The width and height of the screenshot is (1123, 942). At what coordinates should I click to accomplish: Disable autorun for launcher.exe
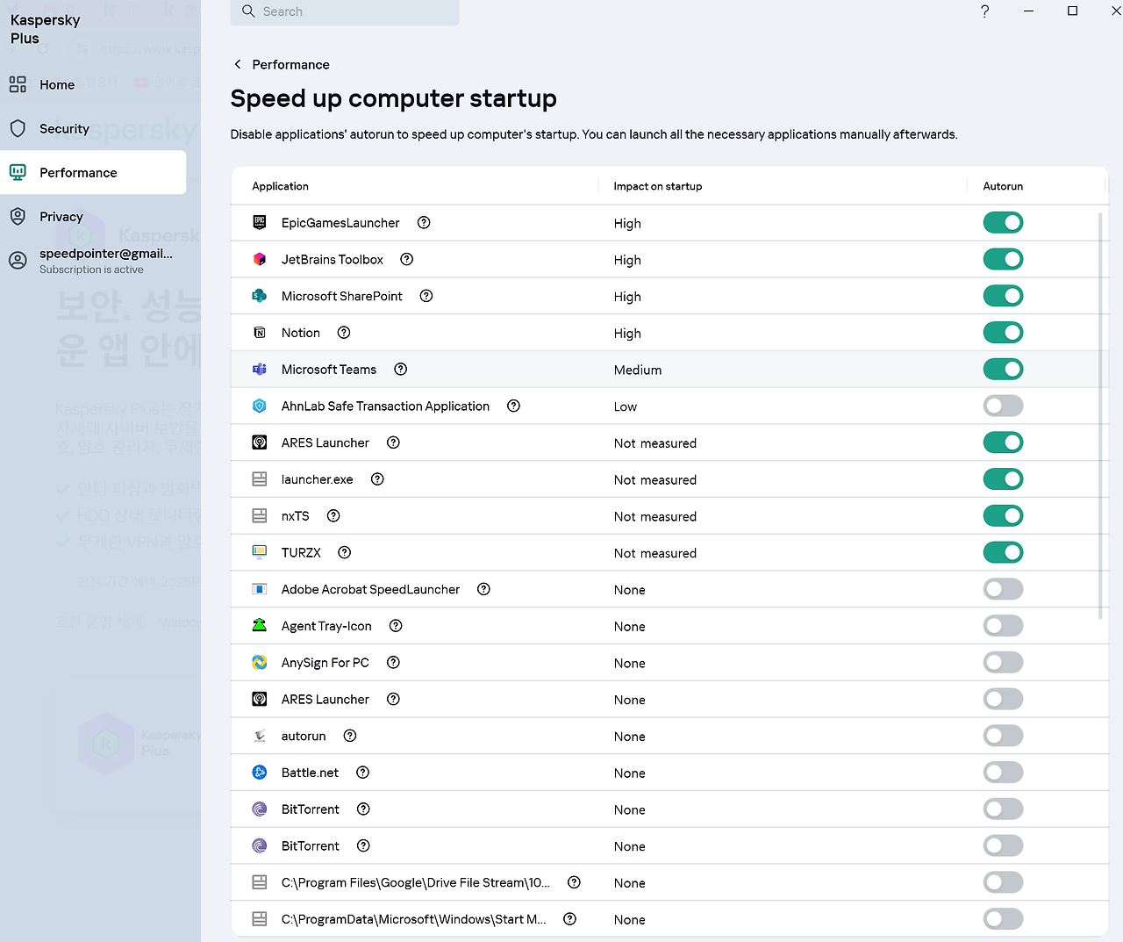point(1003,479)
